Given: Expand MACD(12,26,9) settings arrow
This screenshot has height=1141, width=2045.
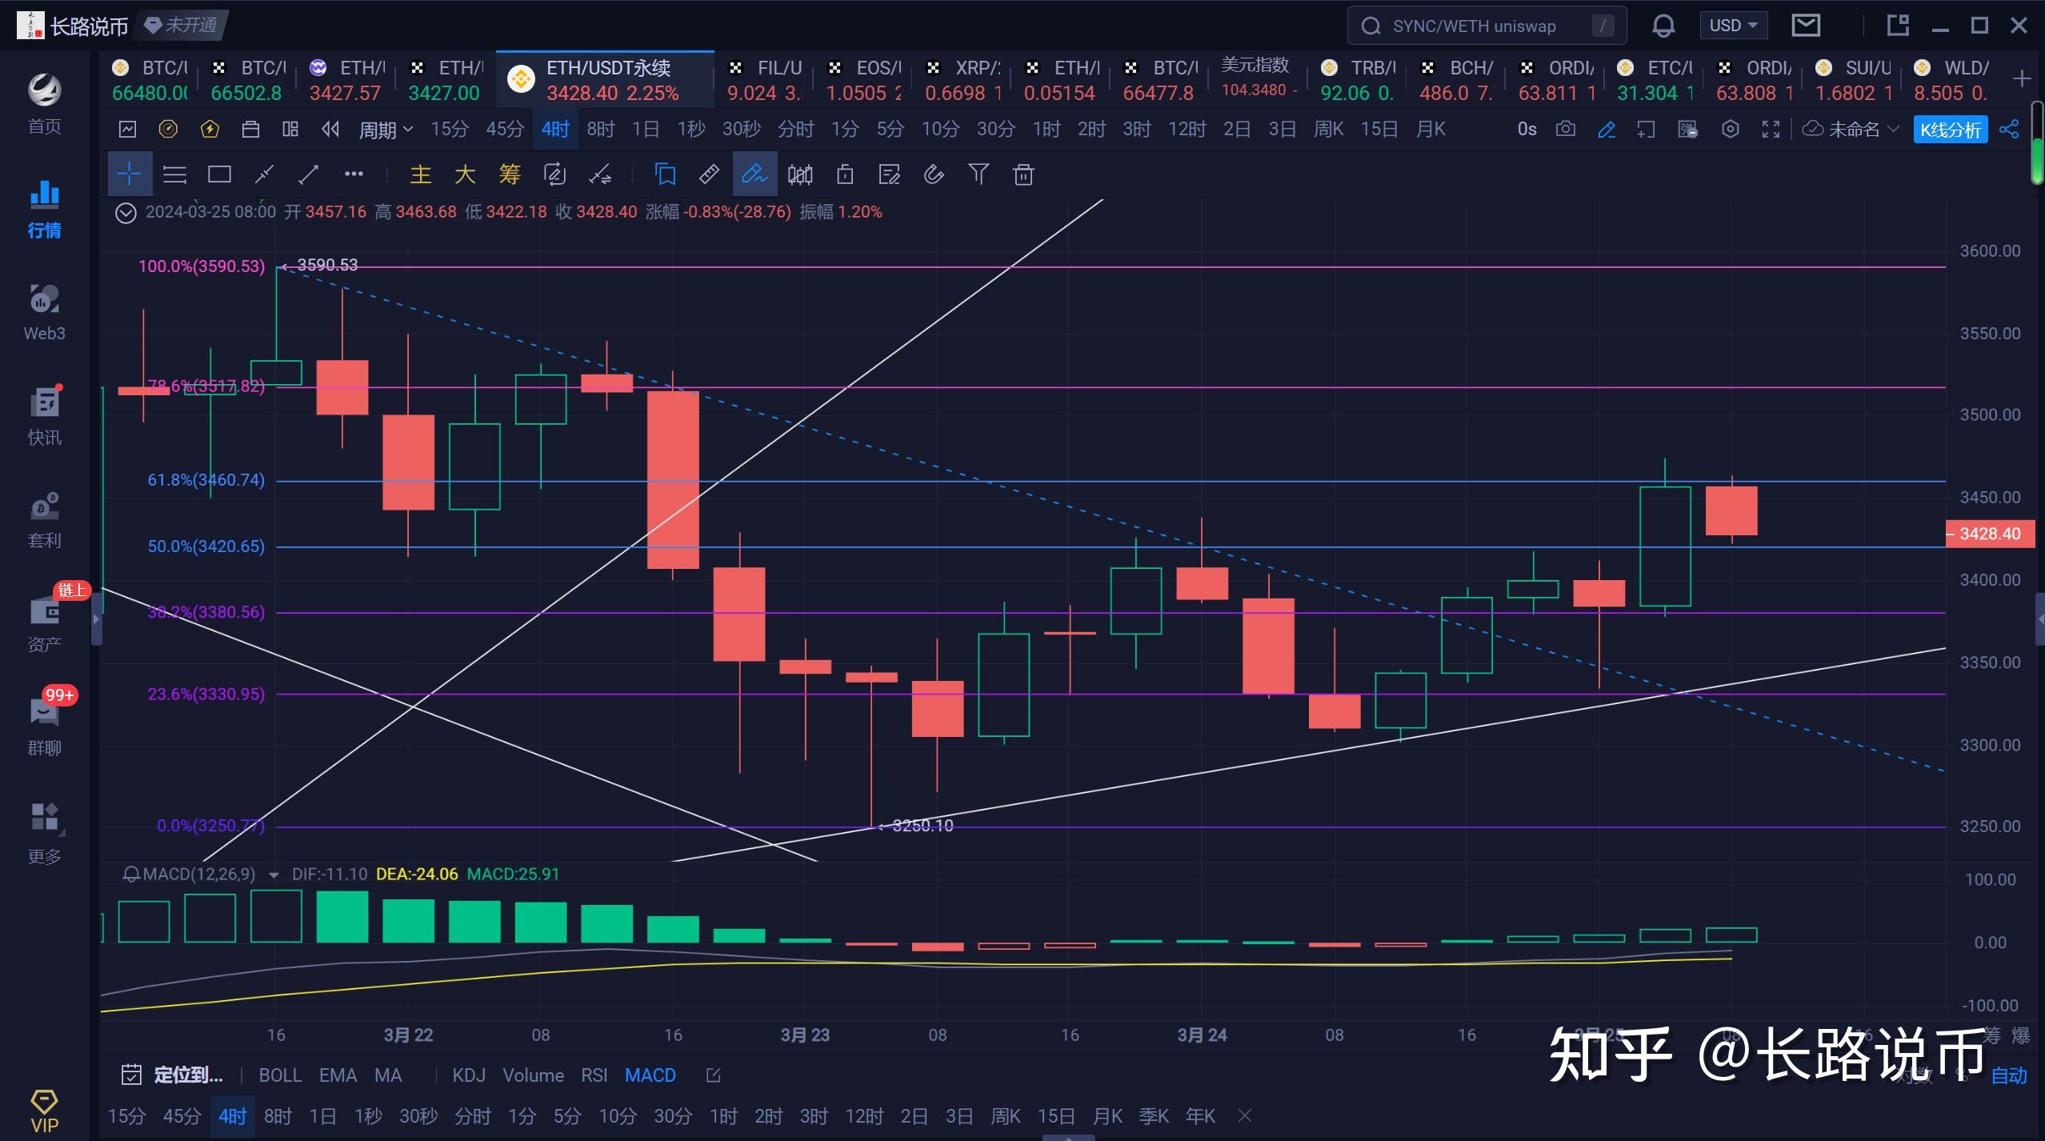Looking at the screenshot, I should tap(274, 875).
